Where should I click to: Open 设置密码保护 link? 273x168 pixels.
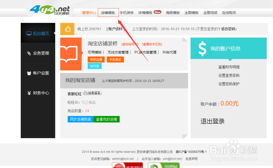click(x=229, y=84)
